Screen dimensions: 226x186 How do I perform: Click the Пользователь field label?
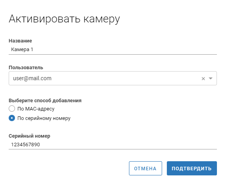click(26, 68)
